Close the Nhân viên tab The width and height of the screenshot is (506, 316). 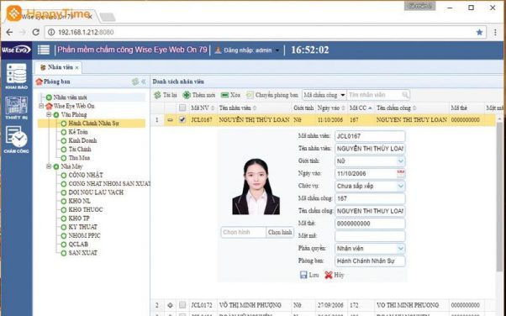click(76, 67)
